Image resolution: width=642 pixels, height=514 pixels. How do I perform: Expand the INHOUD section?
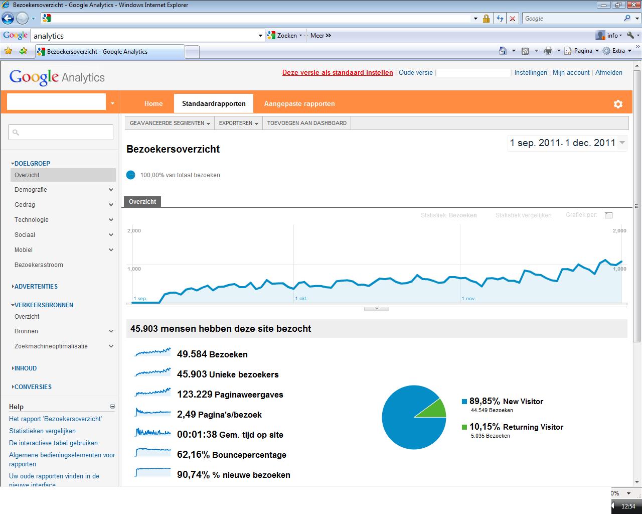pos(24,368)
